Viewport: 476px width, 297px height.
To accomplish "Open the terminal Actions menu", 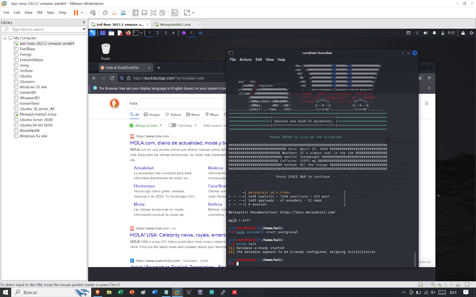I will tap(245, 60).
